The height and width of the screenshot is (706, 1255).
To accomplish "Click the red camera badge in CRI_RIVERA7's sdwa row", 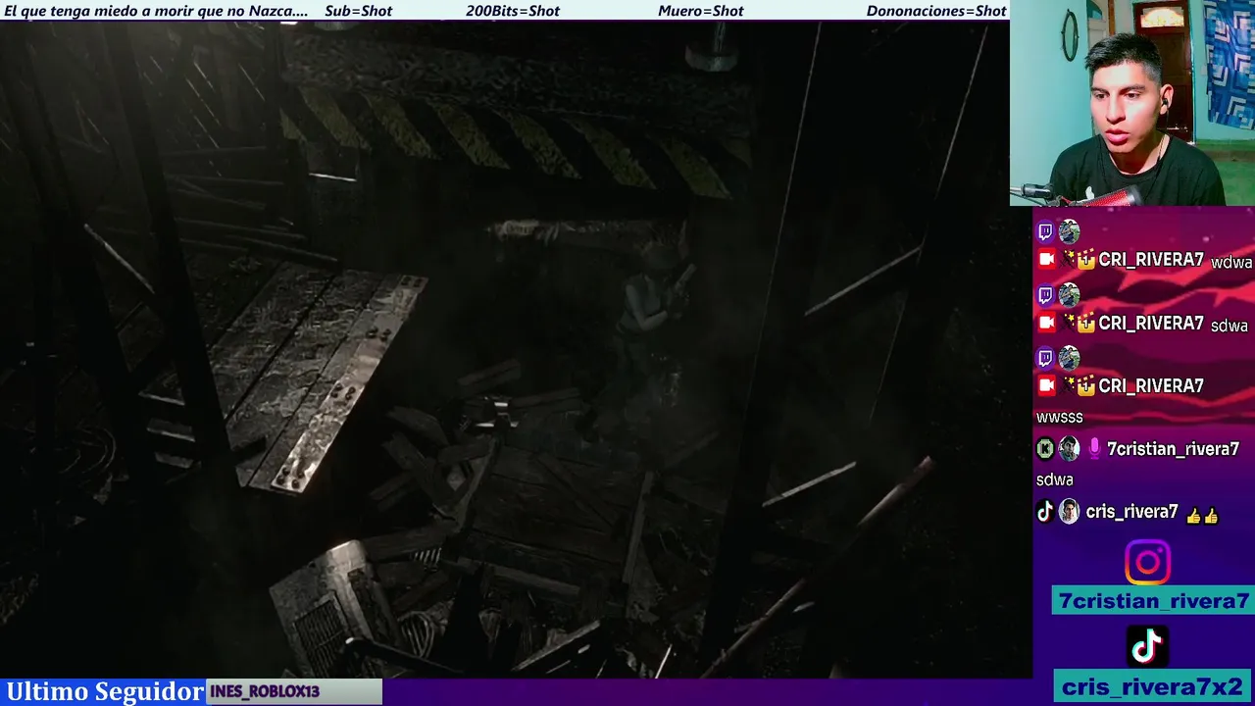I will (1046, 323).
